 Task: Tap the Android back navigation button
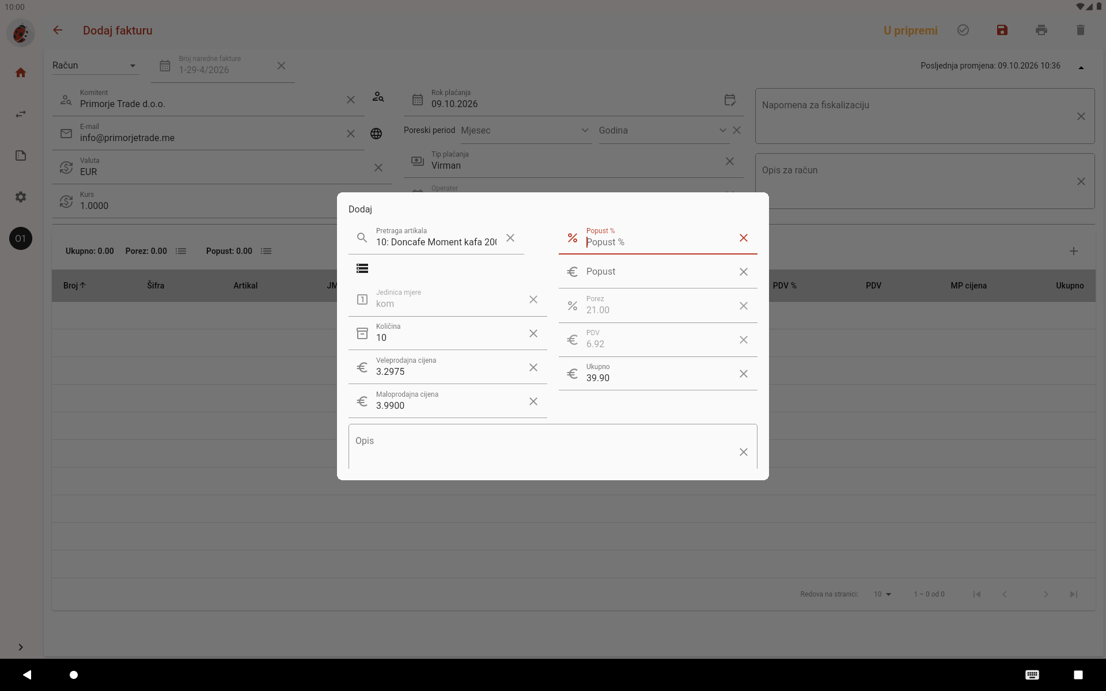tap(27, 674)
